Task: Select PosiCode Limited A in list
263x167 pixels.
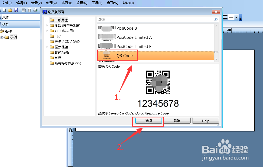Action: pos(156,37)
